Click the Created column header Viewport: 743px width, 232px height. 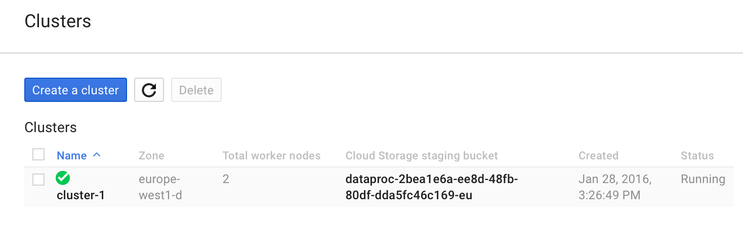pos(598,155)
